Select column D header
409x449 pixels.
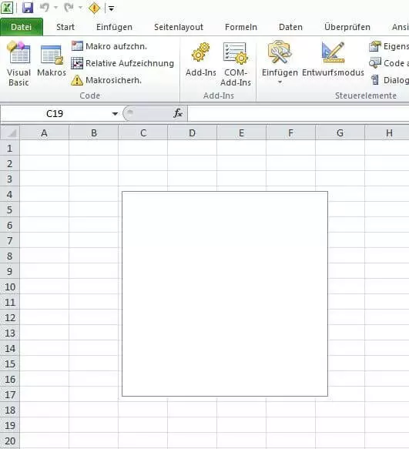[193, 133]
